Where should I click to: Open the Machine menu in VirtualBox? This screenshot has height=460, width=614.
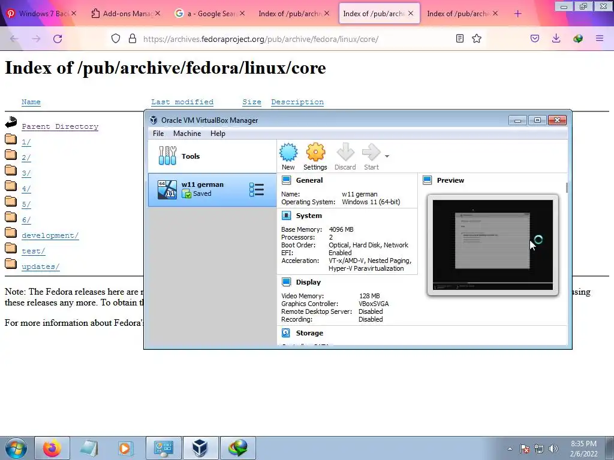click(x=187, y=134)
